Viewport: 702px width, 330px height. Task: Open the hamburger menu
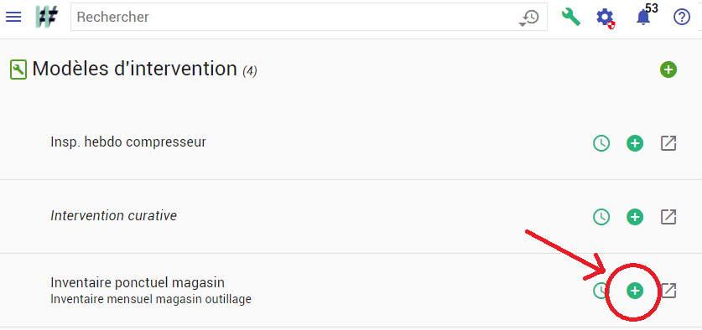tap(13, 17)
